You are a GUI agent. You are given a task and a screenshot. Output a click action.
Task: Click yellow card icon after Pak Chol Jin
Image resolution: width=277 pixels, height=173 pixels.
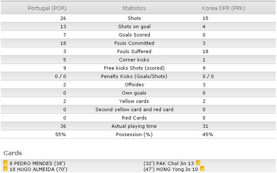(x=198, y=163)
